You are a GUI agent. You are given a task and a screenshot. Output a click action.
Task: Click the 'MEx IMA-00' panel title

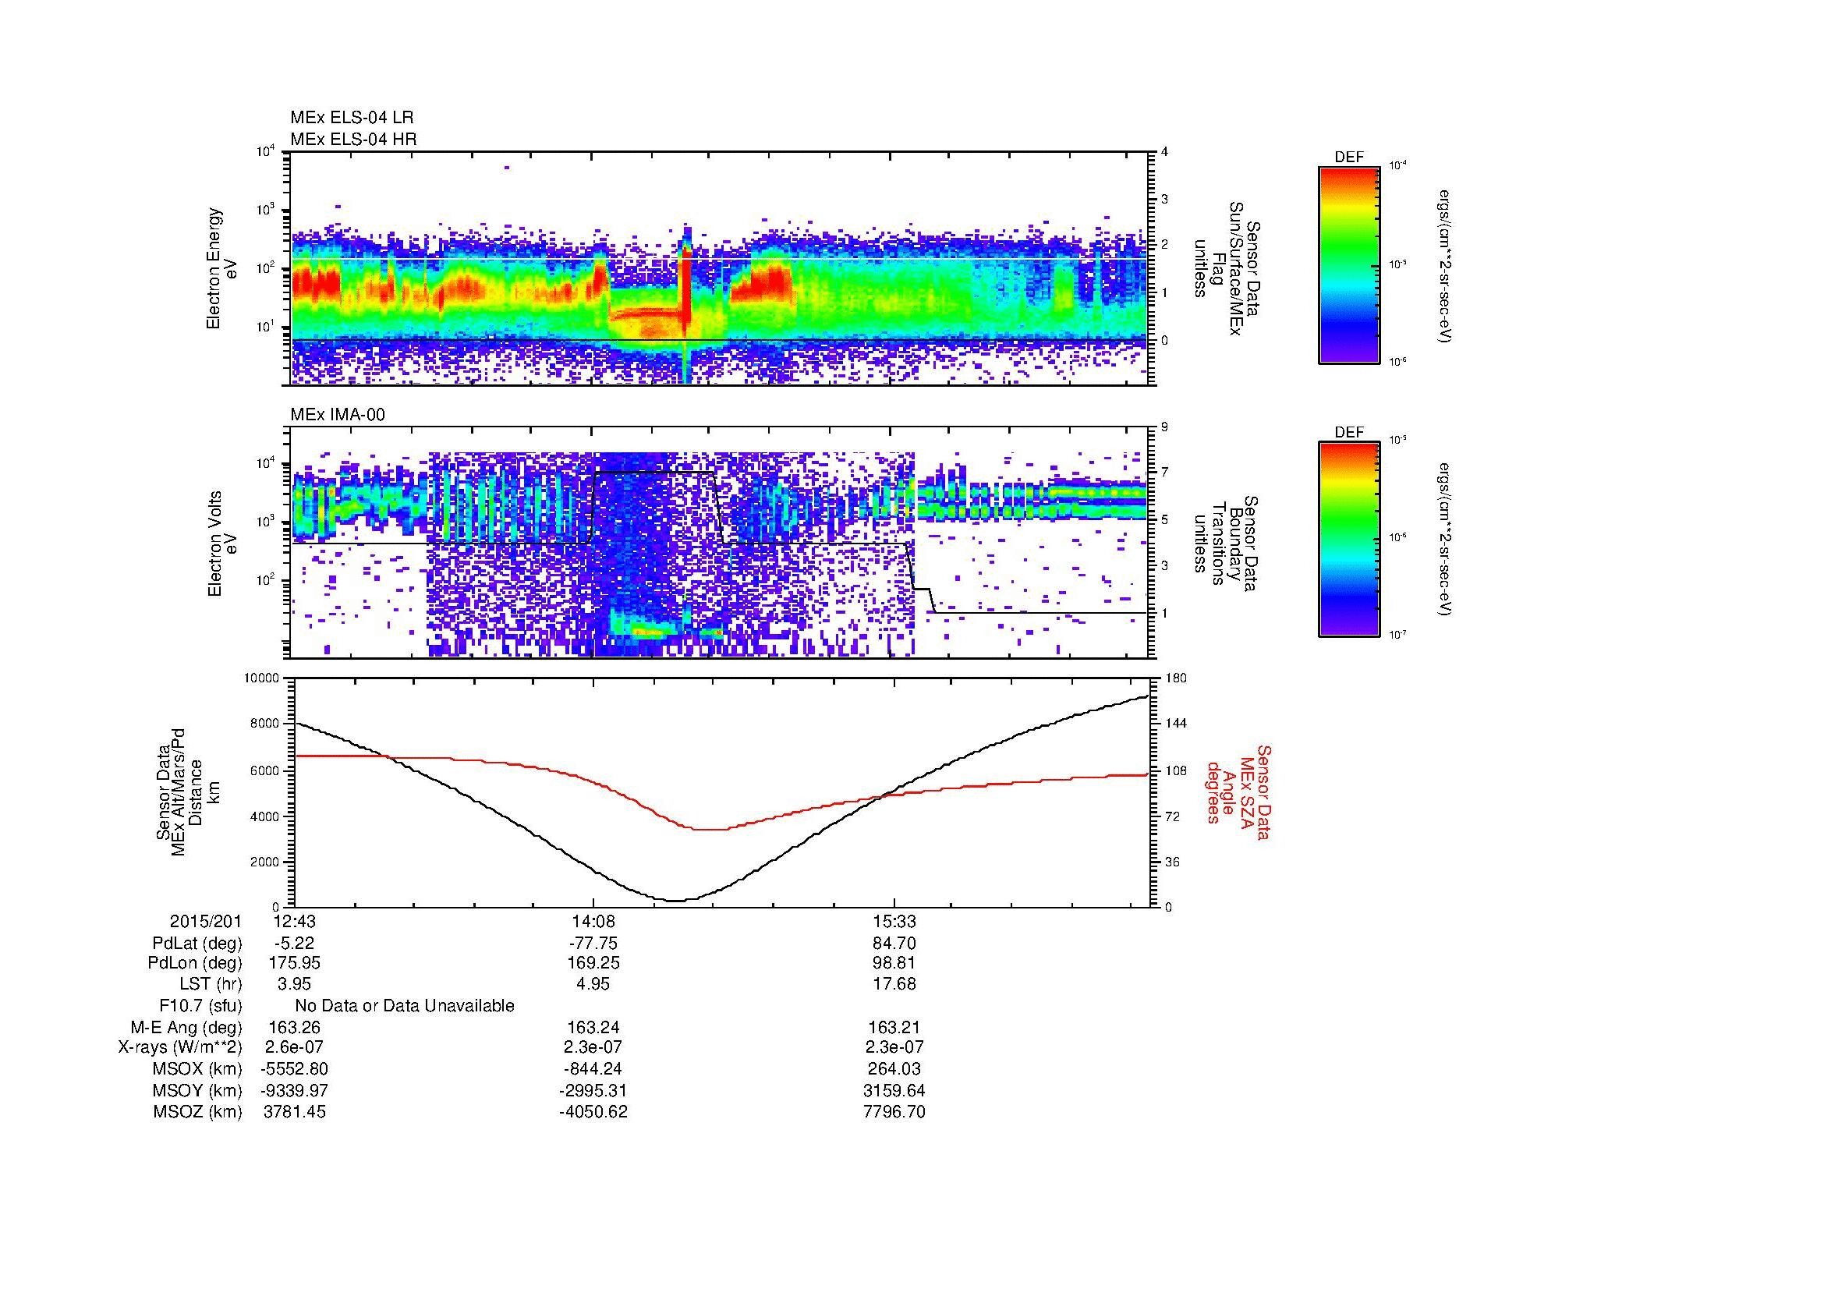point(338,415)
